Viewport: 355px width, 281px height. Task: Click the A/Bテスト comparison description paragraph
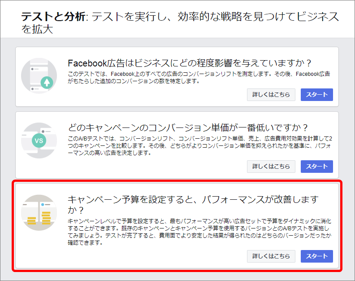[x=200, y=145]
